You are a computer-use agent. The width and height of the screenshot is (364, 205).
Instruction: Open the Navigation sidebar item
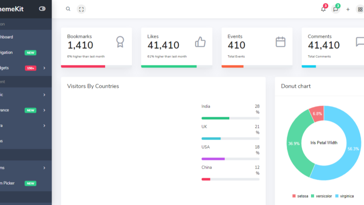pyautogui.click(x=26, y=53)
